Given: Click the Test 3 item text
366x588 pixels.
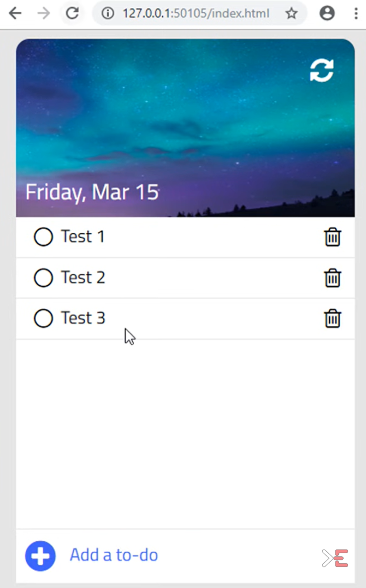Looking at the screenshot, I should (x=83, y=318).
